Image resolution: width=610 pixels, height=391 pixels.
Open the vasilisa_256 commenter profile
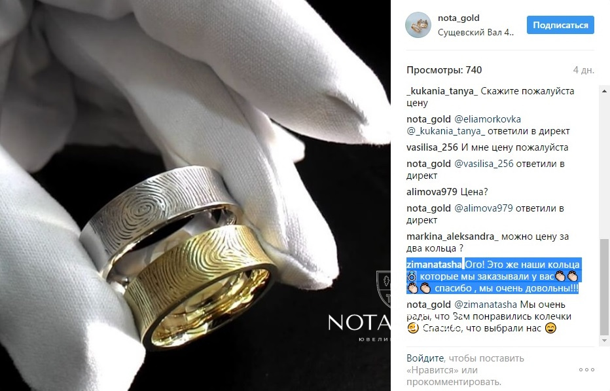[432, 147]
